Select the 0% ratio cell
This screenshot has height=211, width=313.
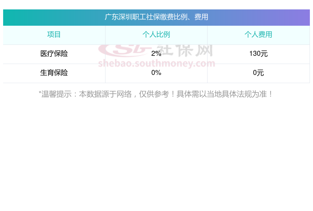[x=156, y=73]
